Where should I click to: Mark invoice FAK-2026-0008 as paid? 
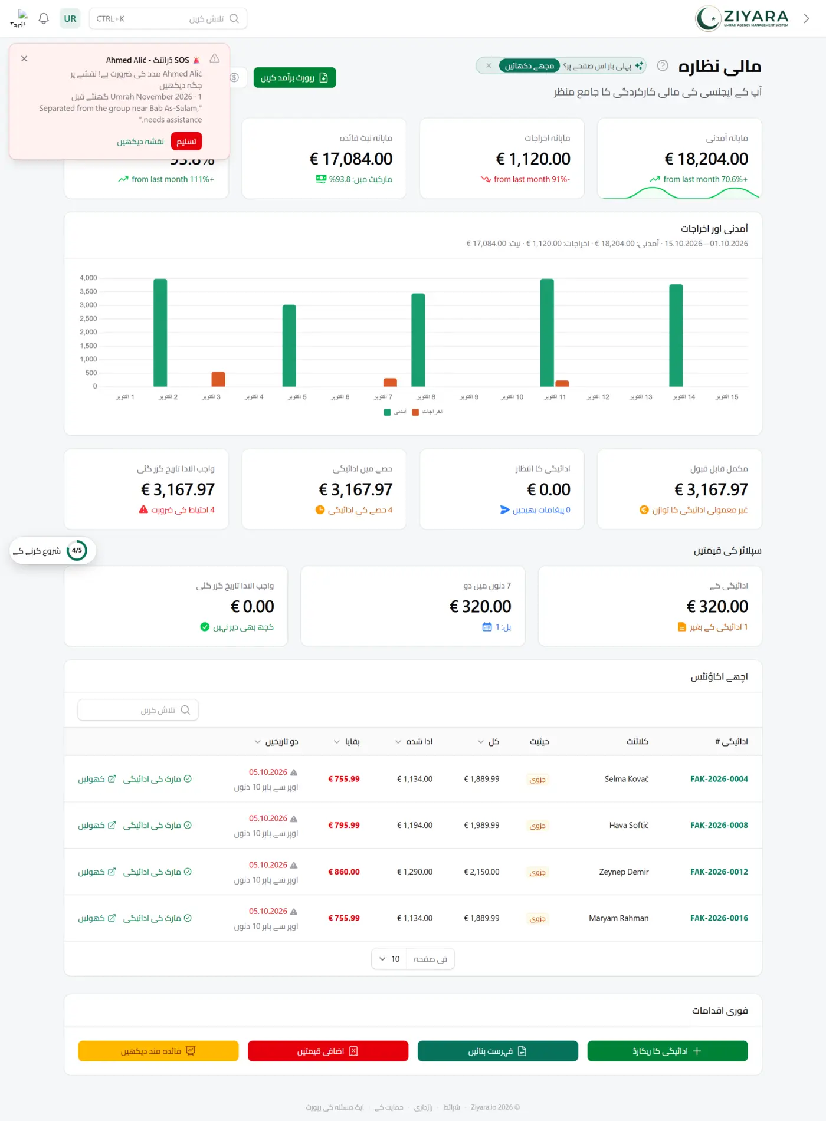tap(158, 826)
